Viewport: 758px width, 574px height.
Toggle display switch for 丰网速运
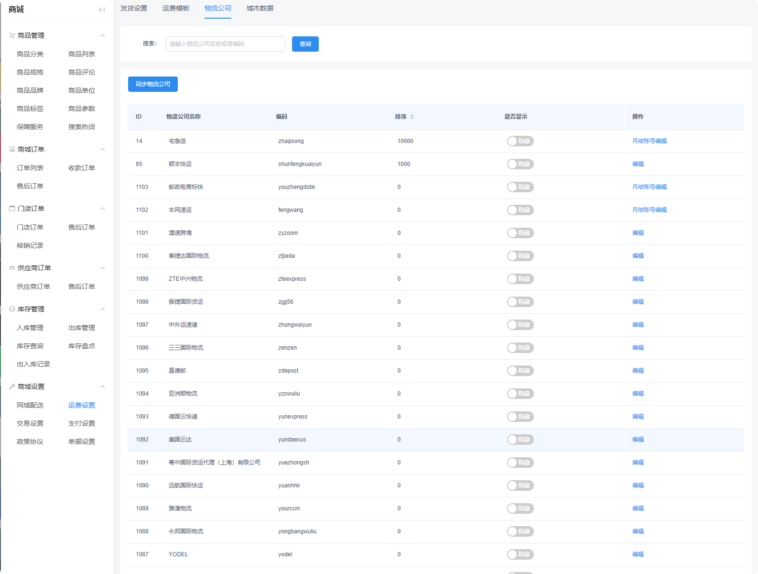[x=520, y=210]
